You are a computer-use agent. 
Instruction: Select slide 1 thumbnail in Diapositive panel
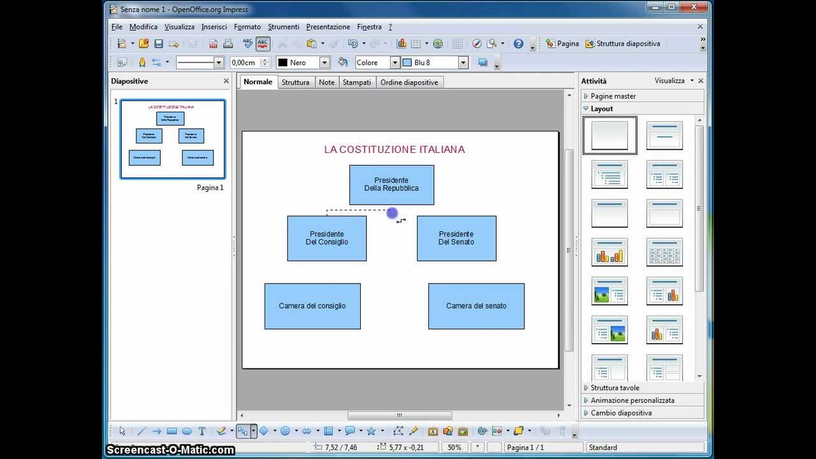[x=173, y=139]
